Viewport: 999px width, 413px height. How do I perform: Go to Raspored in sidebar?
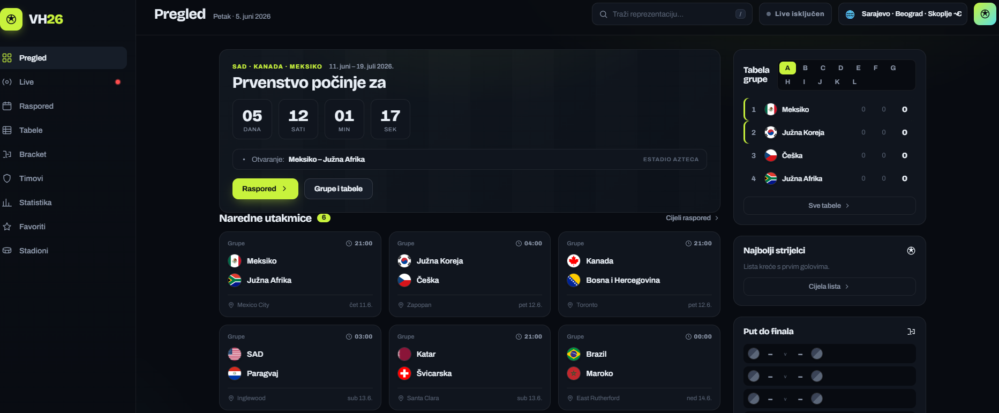63,106
